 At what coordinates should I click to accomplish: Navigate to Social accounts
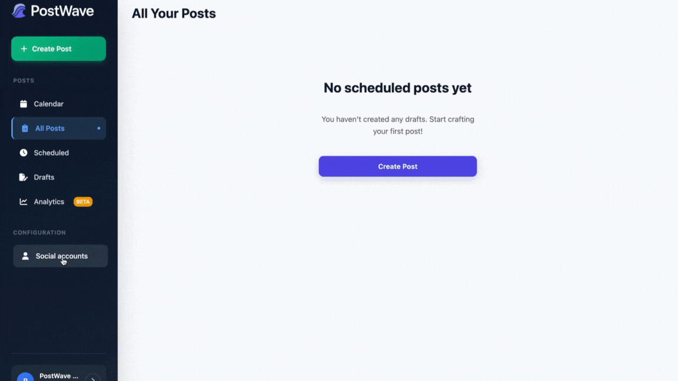tap(62, 256)
